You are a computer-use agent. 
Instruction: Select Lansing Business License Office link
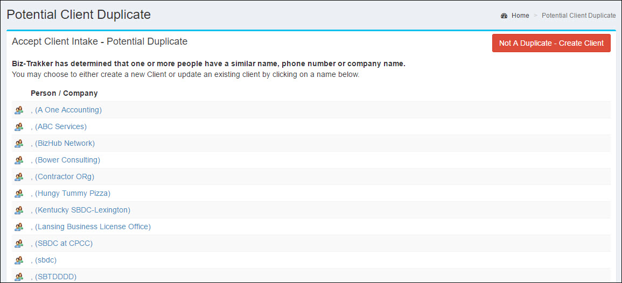click(91, 227)
